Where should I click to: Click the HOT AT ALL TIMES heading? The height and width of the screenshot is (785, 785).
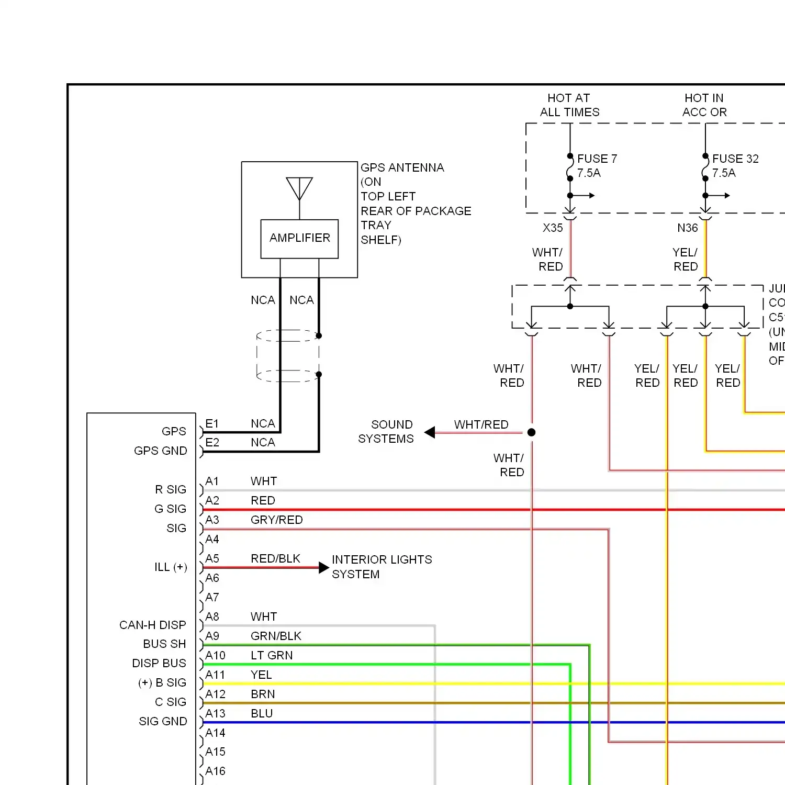coord(569,105)
